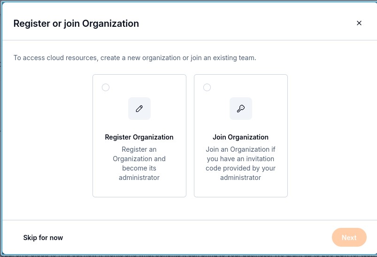Screen dimensions: 377x257
Task: Click the 'Register an Organization and become its administrator' description
Action: (139, 164)
